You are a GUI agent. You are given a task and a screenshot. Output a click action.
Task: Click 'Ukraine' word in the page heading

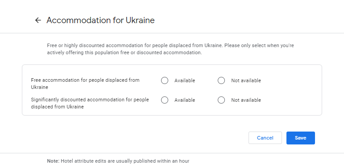pos(140,20)
